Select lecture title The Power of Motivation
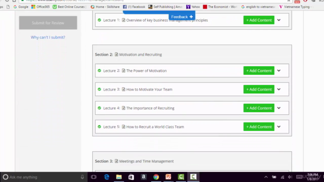 [x=146, y=71]
